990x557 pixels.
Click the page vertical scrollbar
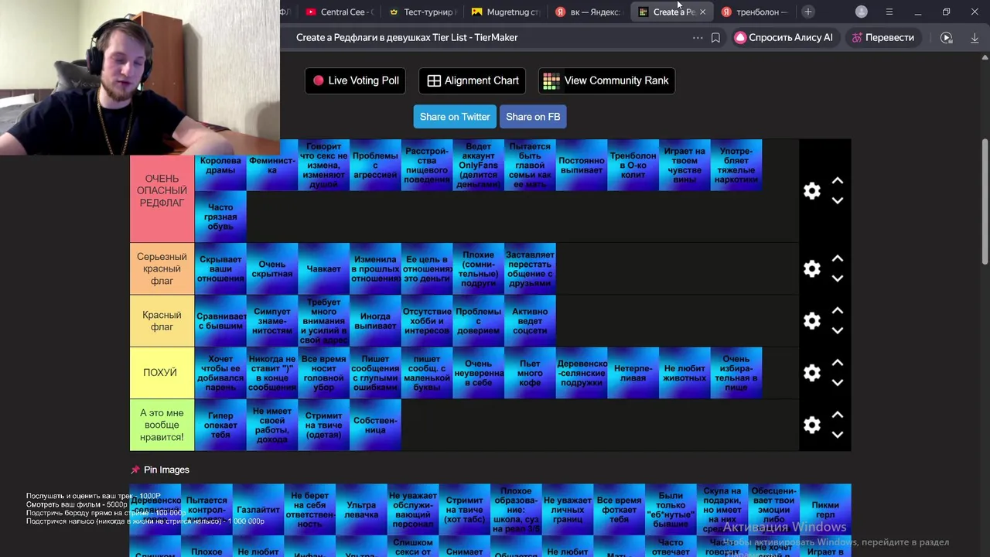pos(985,201)
